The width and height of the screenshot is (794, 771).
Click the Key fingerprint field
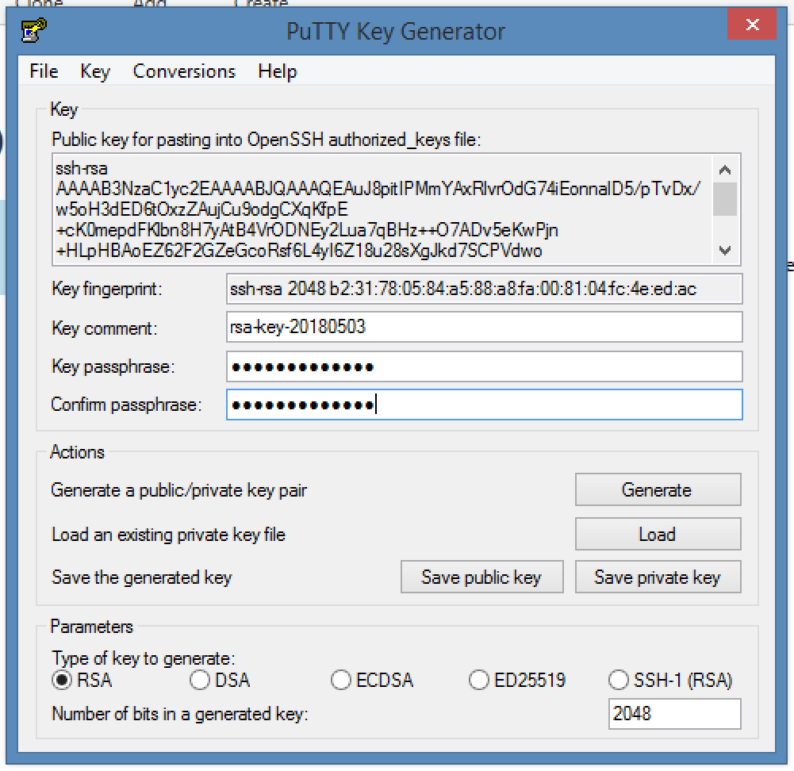point(485,289)
